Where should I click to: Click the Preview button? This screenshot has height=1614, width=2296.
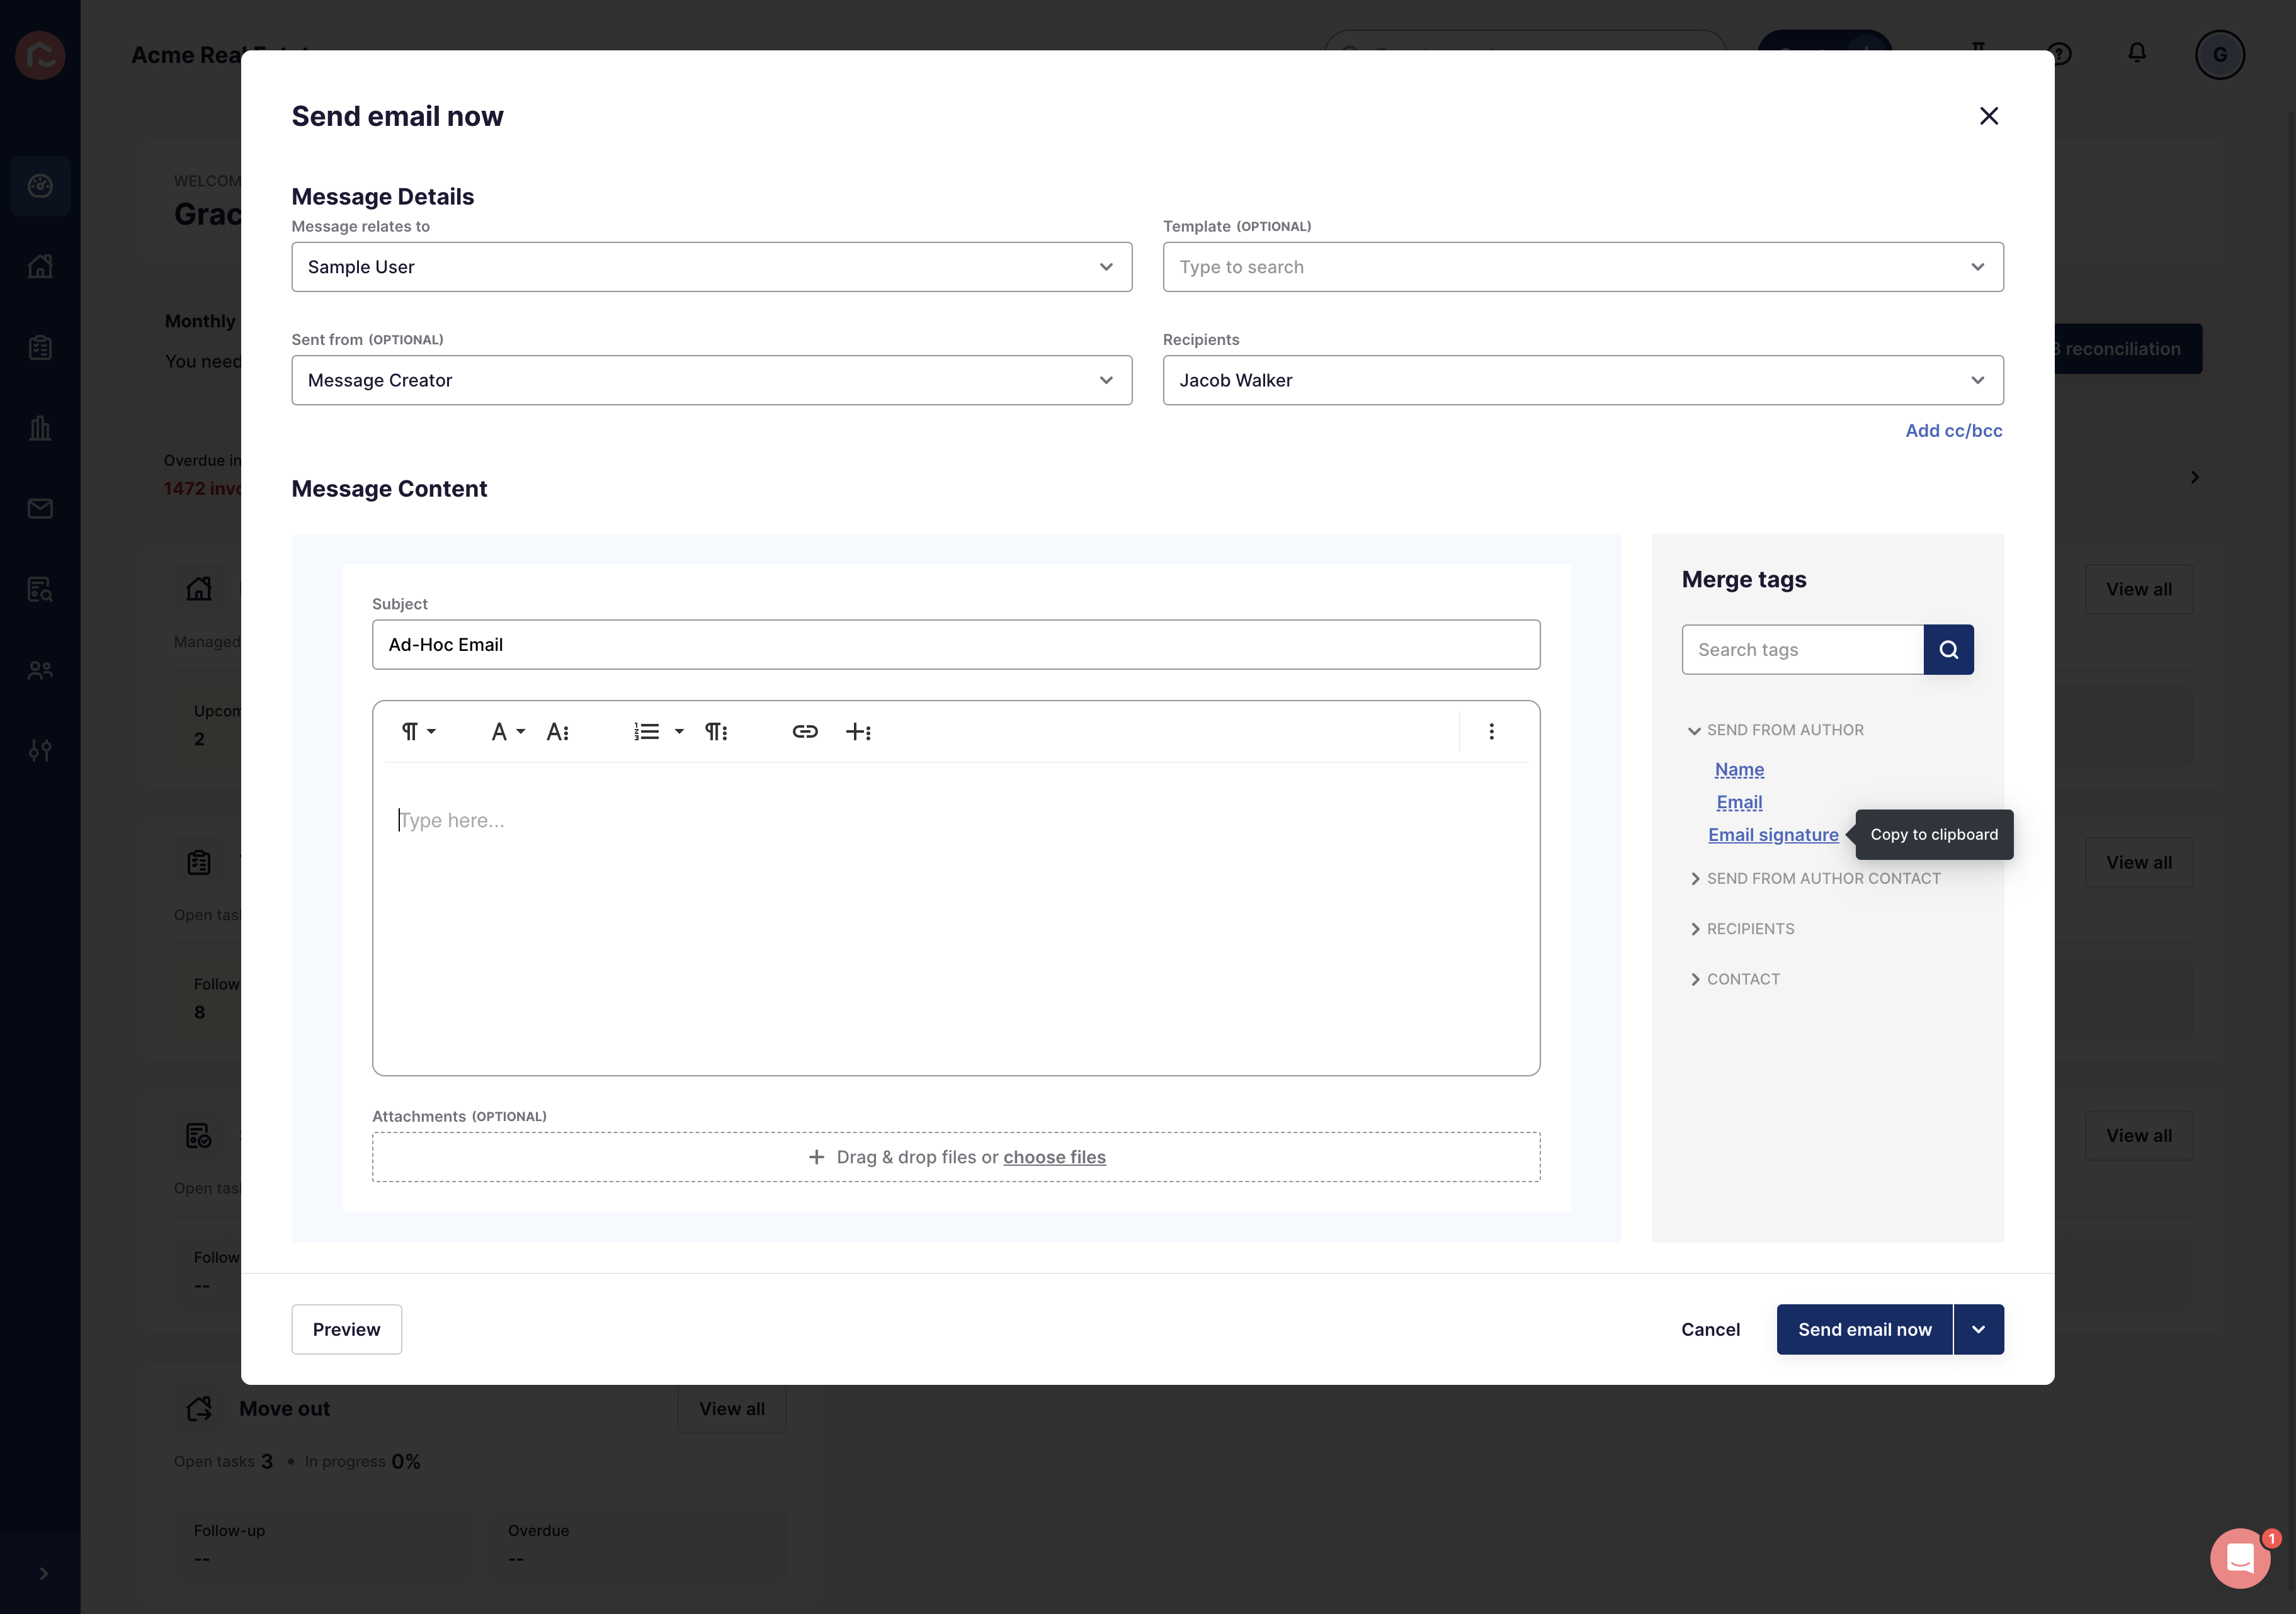(x=346, y=1329)
